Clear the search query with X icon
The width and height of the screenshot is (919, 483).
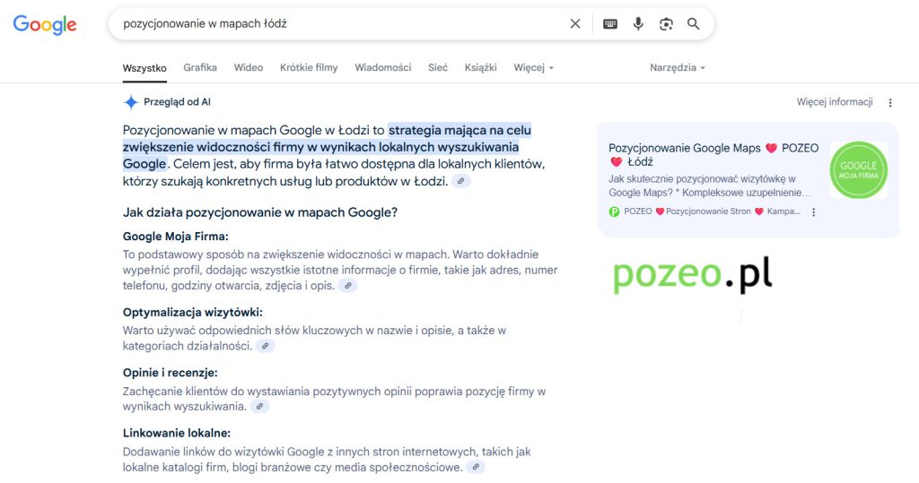(x=575, y=23)
